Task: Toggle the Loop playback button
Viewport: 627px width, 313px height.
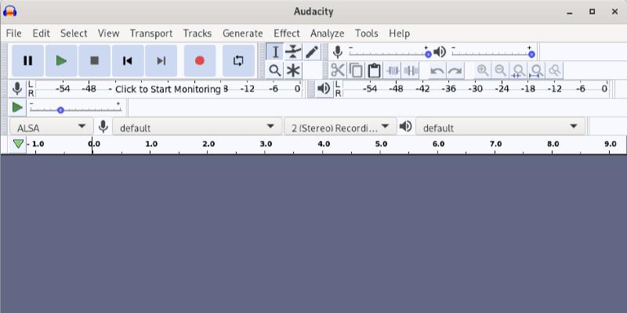Action: (x=238, y=61)
